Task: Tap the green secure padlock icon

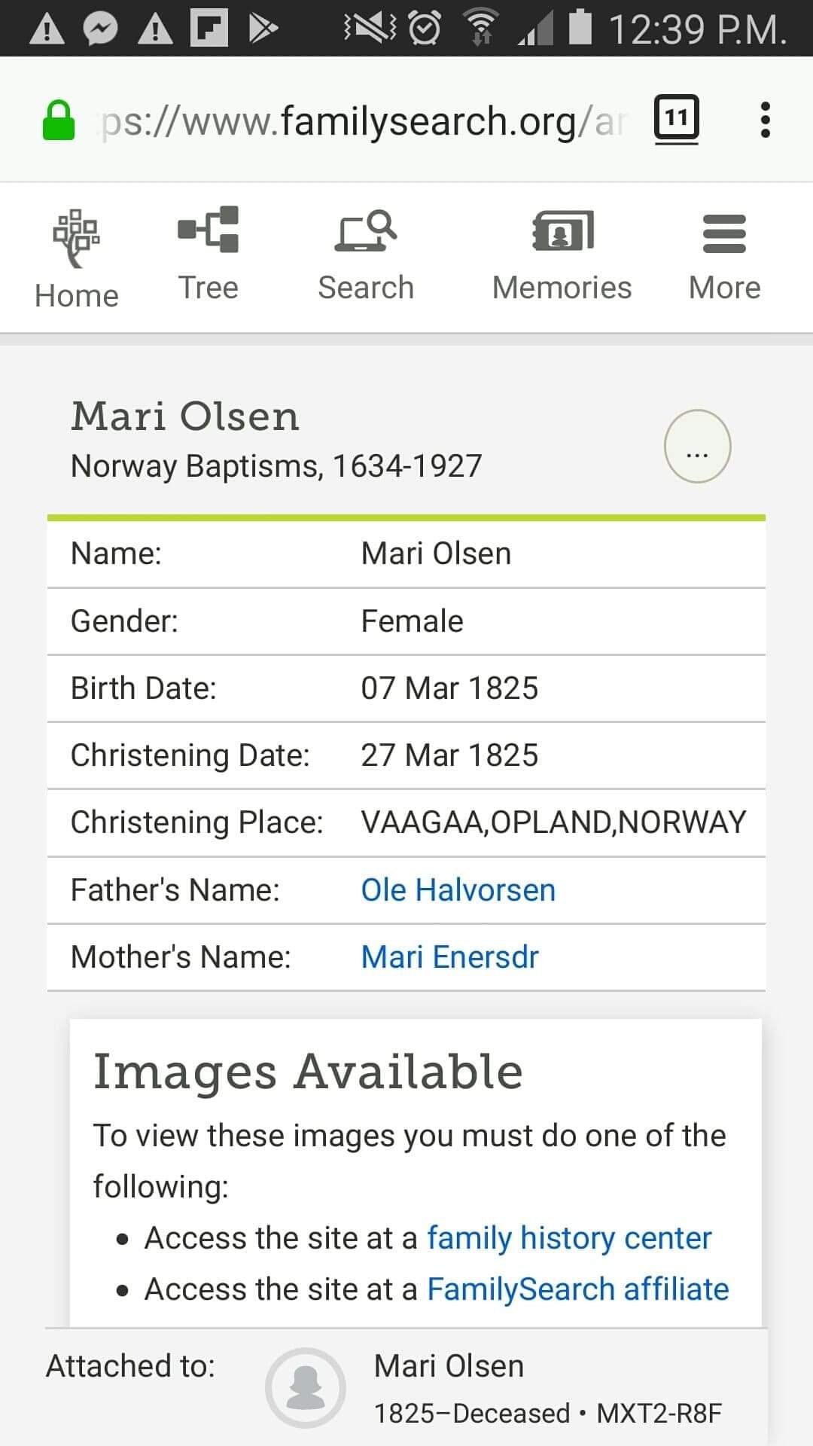Action: [59, 120]
